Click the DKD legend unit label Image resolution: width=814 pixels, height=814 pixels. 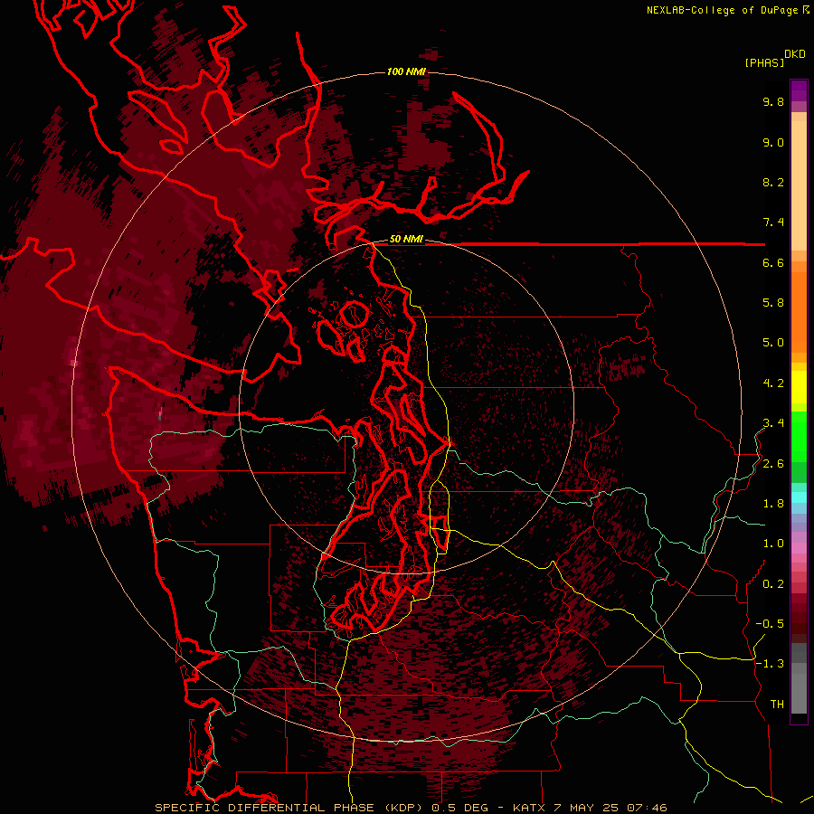pos(795,54)
